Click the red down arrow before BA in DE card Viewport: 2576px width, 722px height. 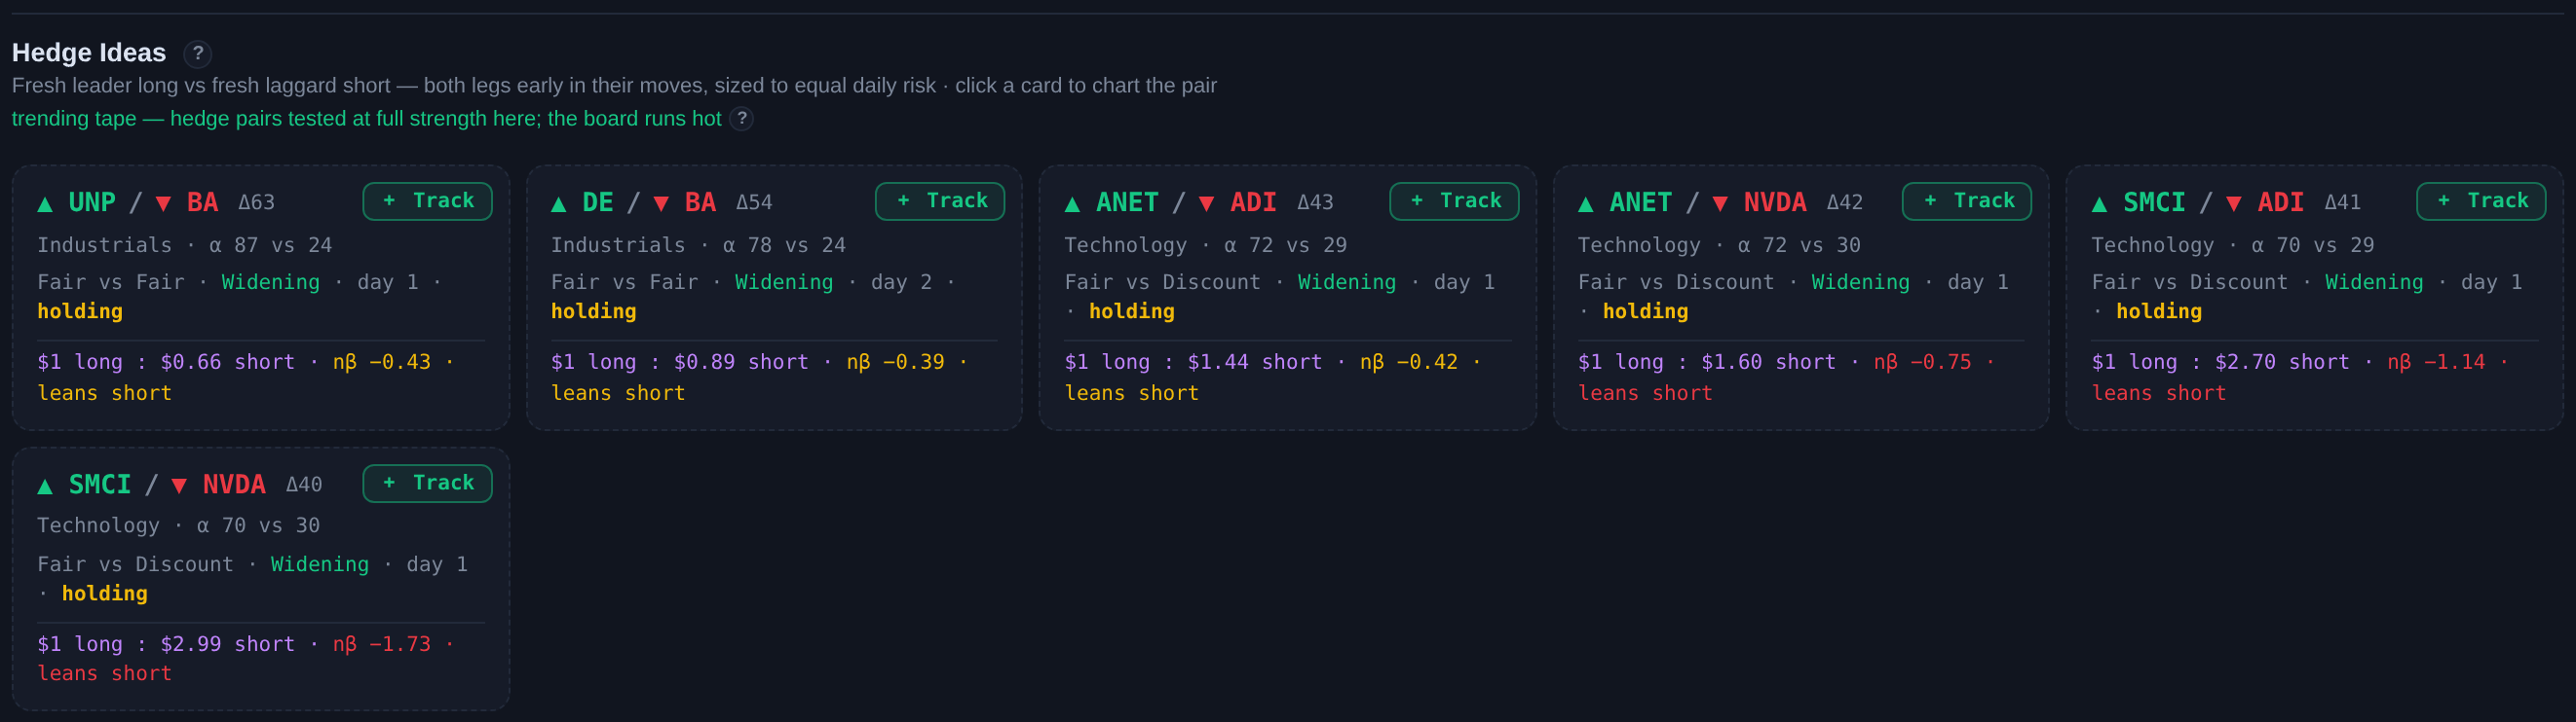[x=661, y=203]
